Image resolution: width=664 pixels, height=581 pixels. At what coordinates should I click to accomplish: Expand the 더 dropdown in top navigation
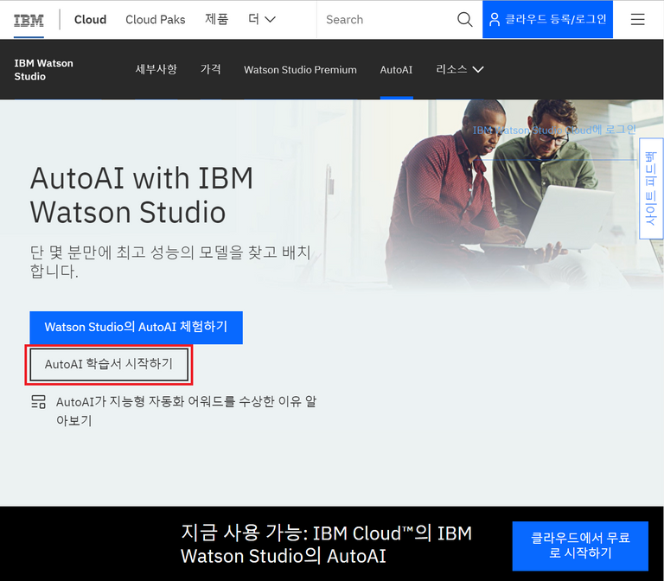262,20
